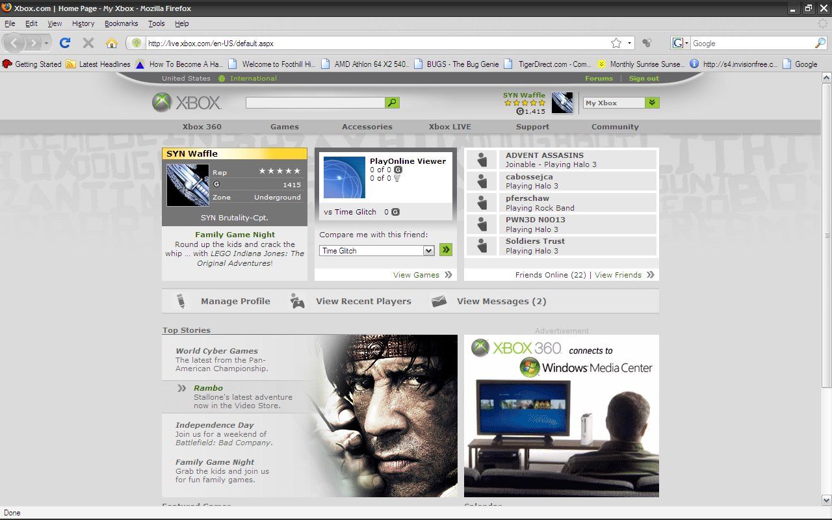Click SYN Waffle's five-star rep rating
This screenshot has width=832, height=520.
[279, 172]
